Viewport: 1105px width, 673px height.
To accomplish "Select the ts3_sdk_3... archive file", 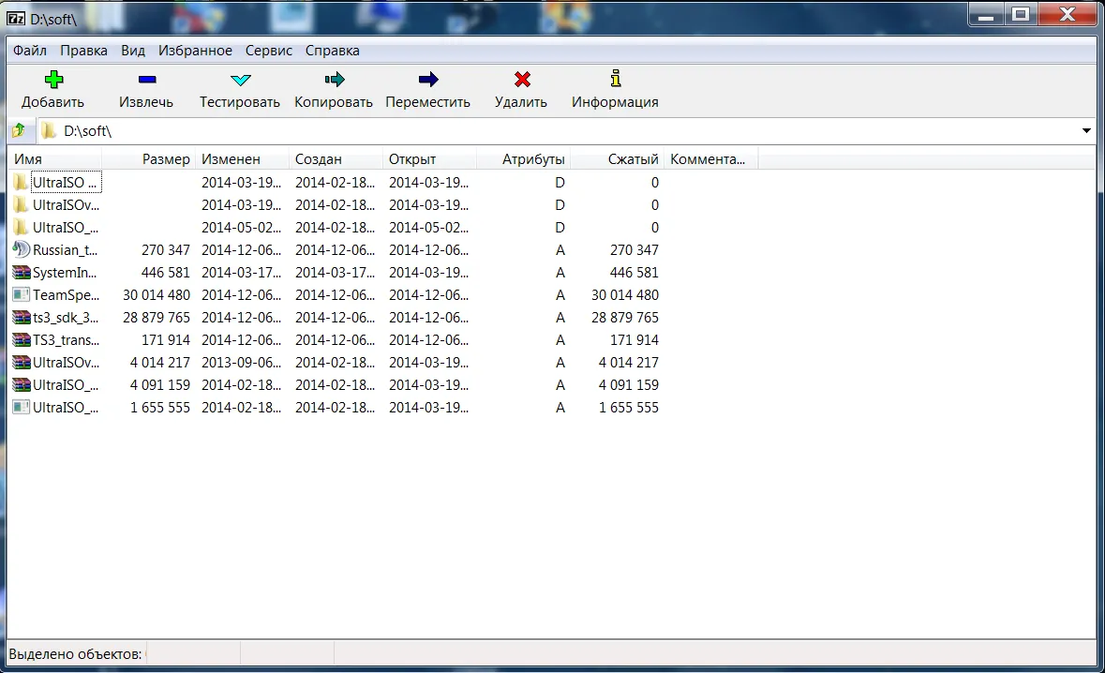I will [x=65, y=318].
